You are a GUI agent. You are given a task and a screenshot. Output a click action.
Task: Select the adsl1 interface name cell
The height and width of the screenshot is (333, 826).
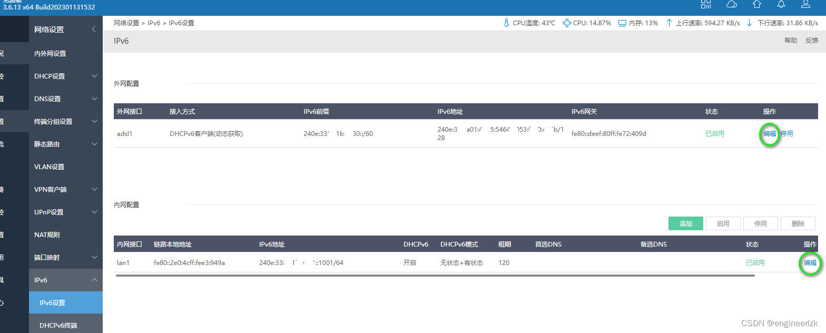tap(124, 134)
